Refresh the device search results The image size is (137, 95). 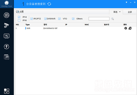point(49,4)
